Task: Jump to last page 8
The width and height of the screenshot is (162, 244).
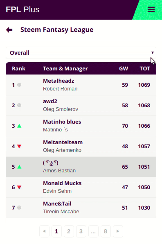Action: pos(106,231)
